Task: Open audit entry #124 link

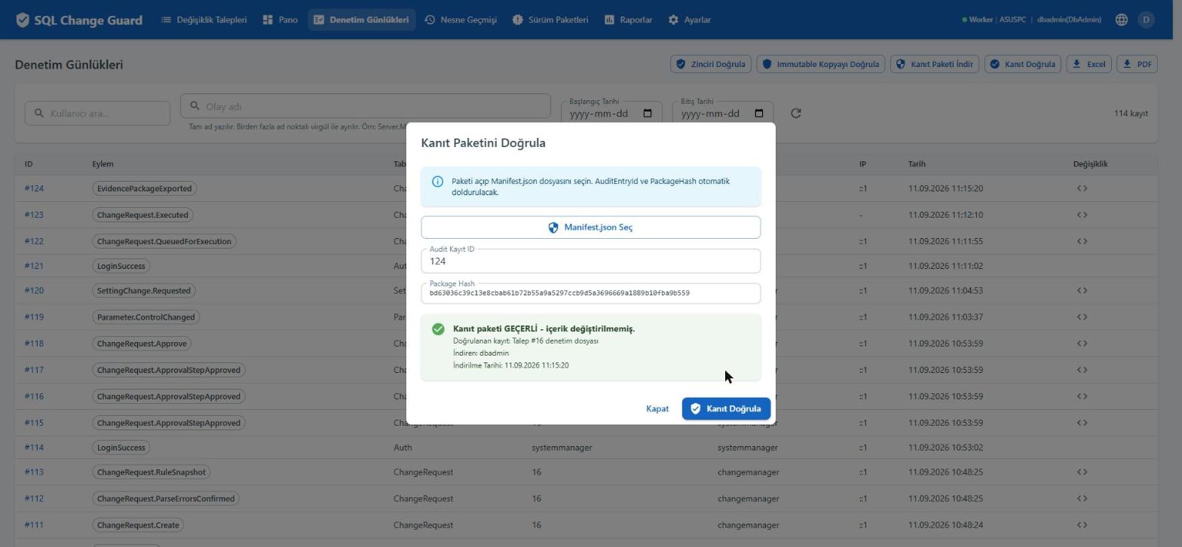Action: 34,188
